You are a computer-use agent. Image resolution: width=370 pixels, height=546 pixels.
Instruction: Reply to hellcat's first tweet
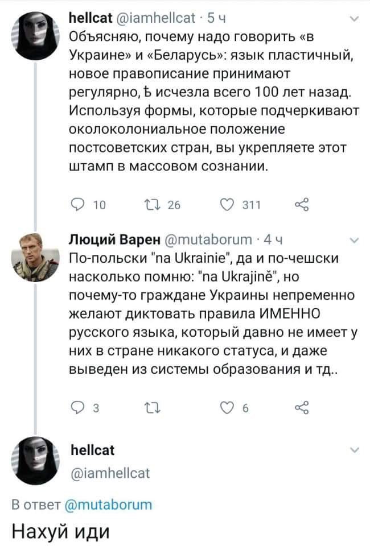tap(76, 206)
